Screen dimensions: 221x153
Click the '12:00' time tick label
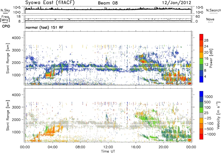click(x=108, y=147)
